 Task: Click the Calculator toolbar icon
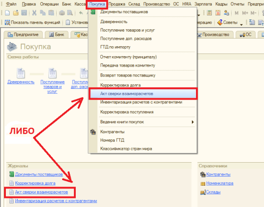coord(209,13)
